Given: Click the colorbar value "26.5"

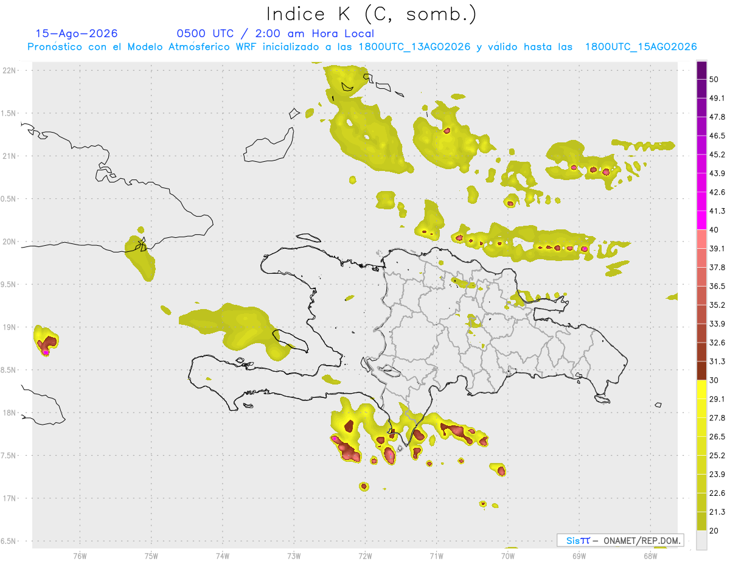Looking at the screenshot, I should tap(717, 437).
